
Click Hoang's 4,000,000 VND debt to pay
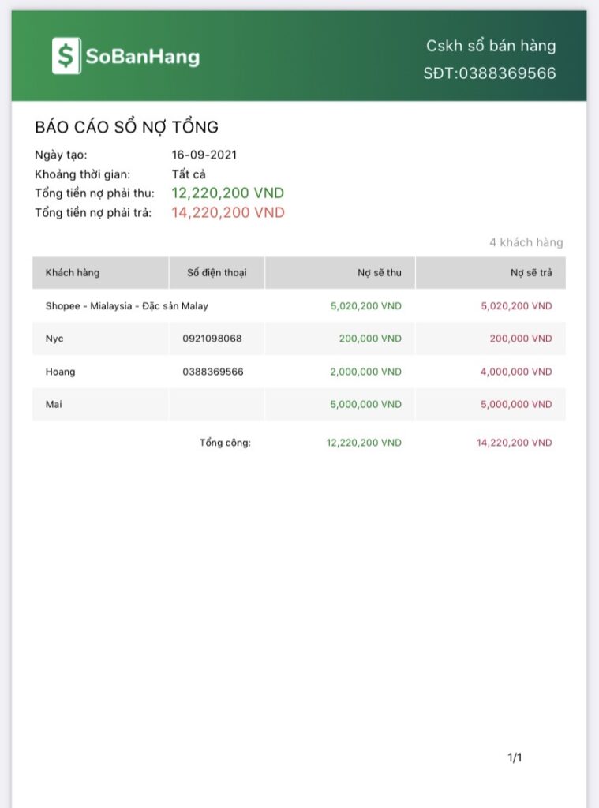tap(516, 372)
